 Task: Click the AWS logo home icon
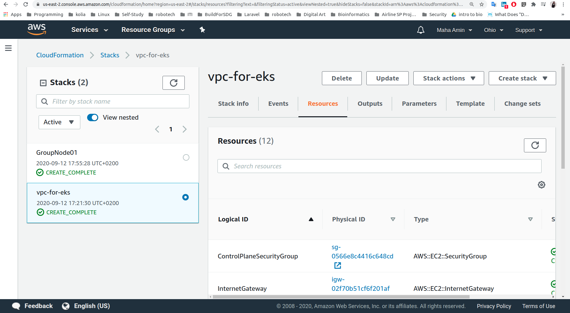37,30
